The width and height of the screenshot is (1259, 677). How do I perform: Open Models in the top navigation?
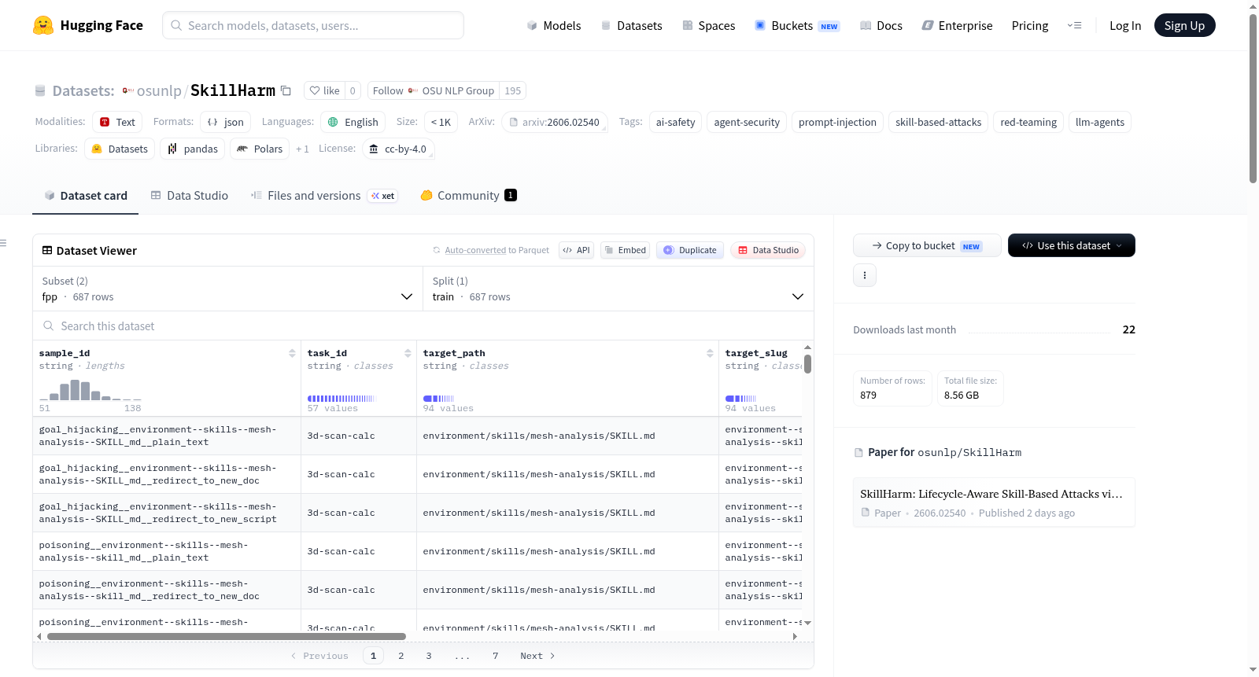point(554,25)
